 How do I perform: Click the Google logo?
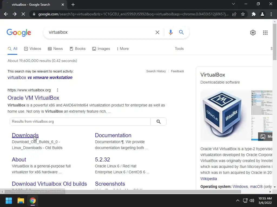(19, 33)
